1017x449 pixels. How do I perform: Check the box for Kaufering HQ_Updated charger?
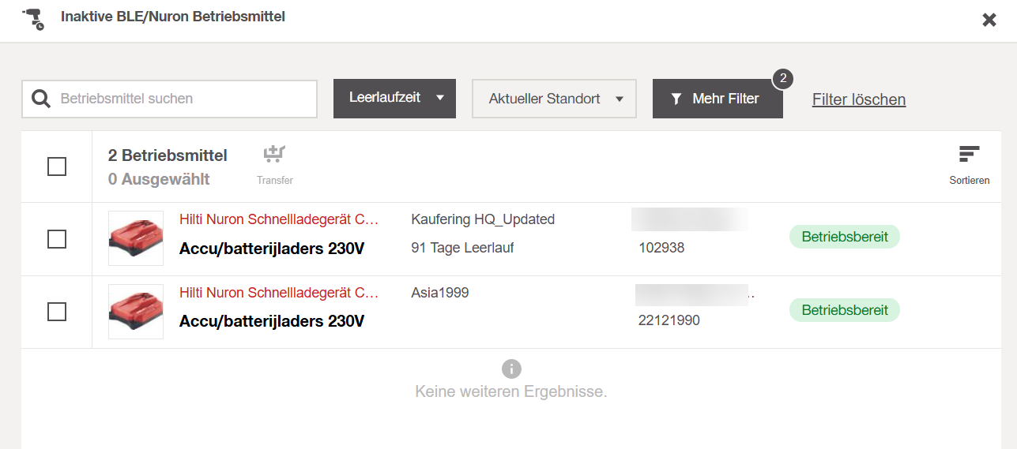(x=57, y=238)
